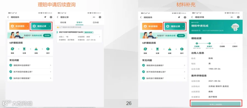Expand claim record 2021530100900013635 chevron
Image resolution: width=247 pixels, height=108 pixels.
(99, 37)
